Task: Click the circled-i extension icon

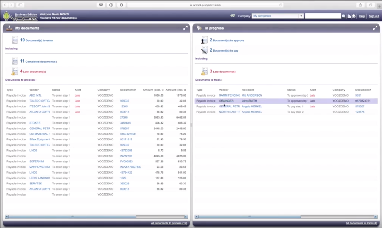Action: 111,5
